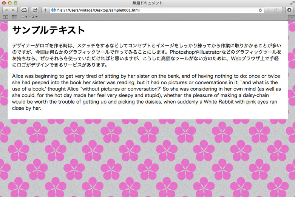The image size is (295, 197).
Task: Open the Downloads button in toolbar
Action: 289,10
